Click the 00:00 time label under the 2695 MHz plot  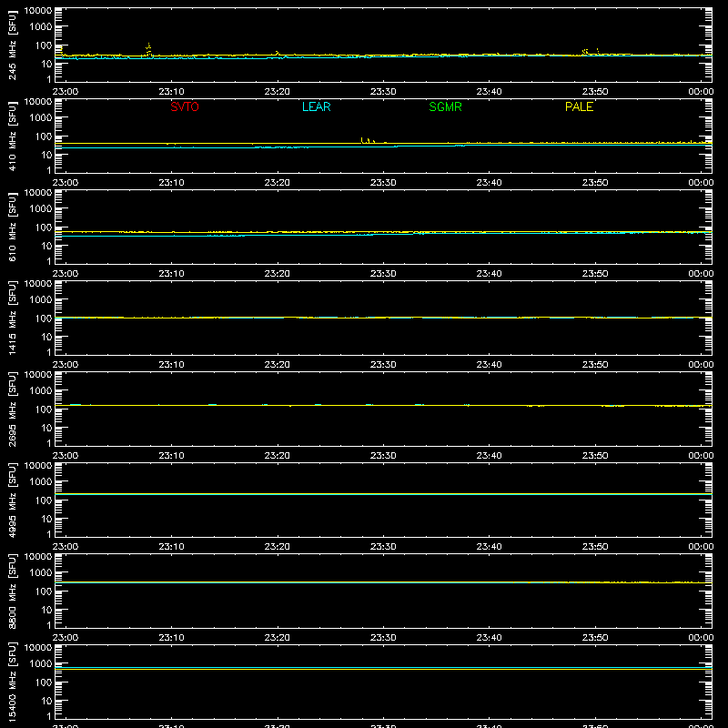[701, 456]
